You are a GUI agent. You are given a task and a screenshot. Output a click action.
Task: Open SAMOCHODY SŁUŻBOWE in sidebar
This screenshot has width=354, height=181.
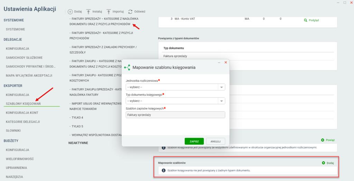point(24,58)
